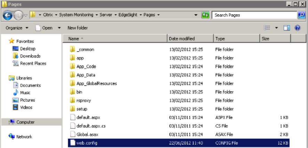Expand the view options dropdown arrow
This screenshot has width=308, height=148.
[276, 28]
